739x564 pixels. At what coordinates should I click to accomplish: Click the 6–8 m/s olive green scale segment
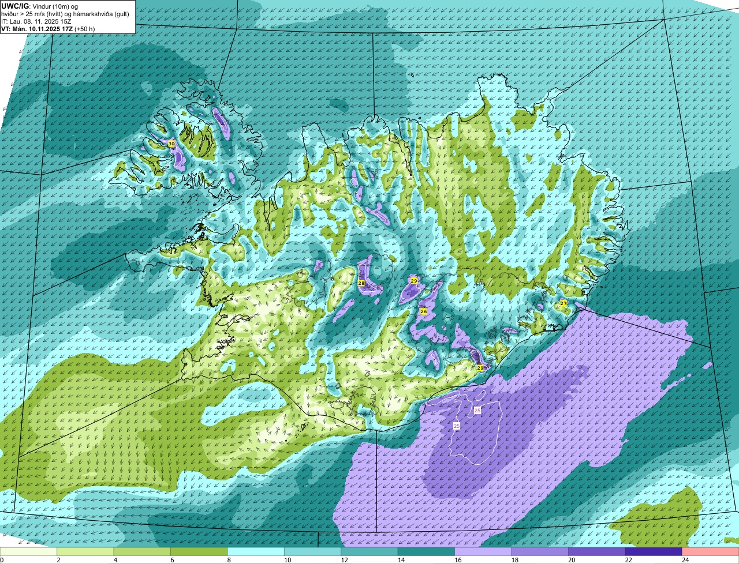coord(199,551)
